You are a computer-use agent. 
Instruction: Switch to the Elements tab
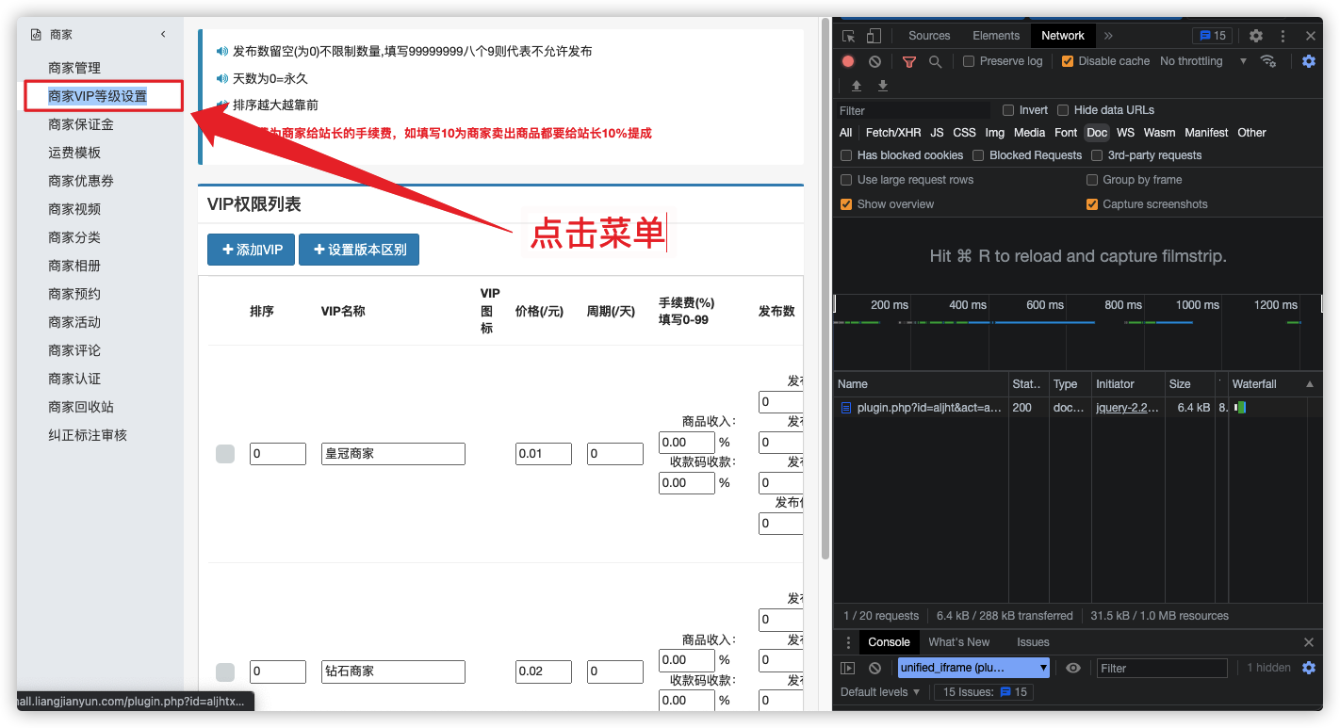(x=996, y=36)
